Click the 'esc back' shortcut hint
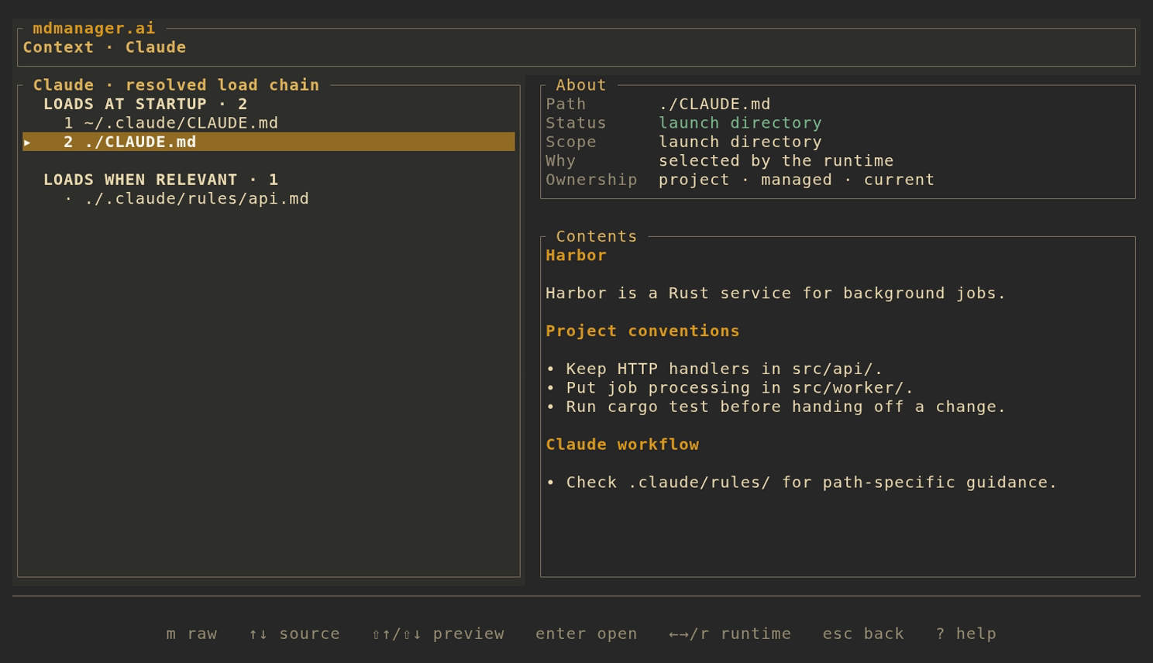The height and width of the screenshot is (663, 1153). coord(863,634)
